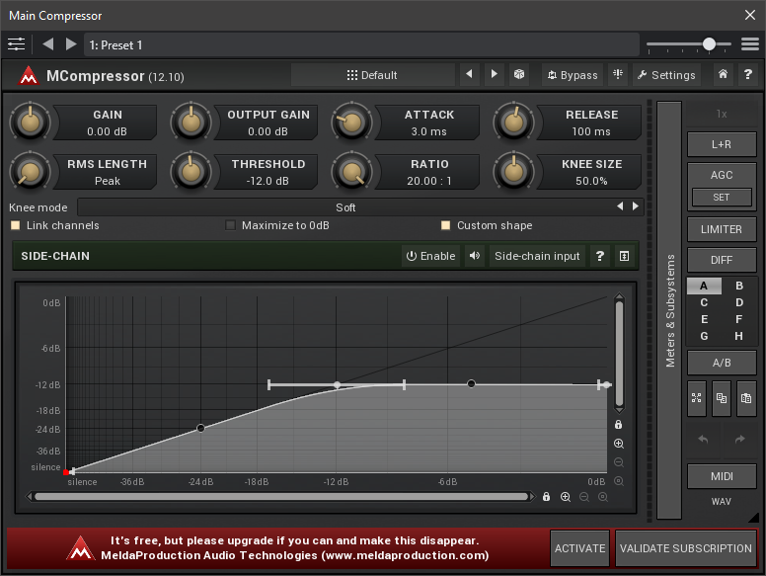This screenshot has height=576, width=766.
Task: Click the MeldaProduction logo beside MCompressor
Action: coord(29,76)
